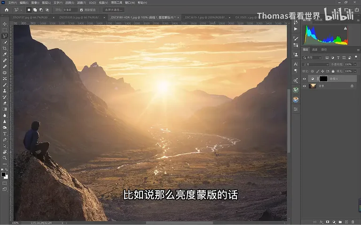Select the Eyedropper tool
Viewport: 361px width, 225px height.
click(5, 54)
